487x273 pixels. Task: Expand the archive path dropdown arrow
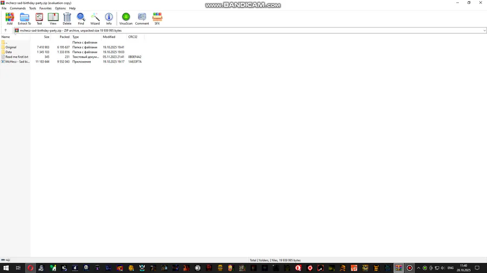click(x=484, y=31)
